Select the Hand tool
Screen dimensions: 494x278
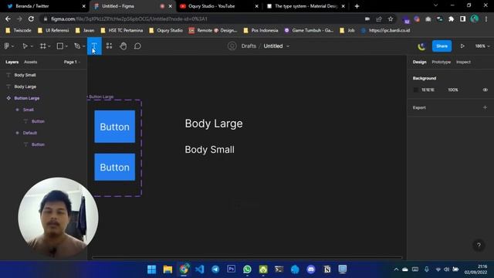[123, 46]
